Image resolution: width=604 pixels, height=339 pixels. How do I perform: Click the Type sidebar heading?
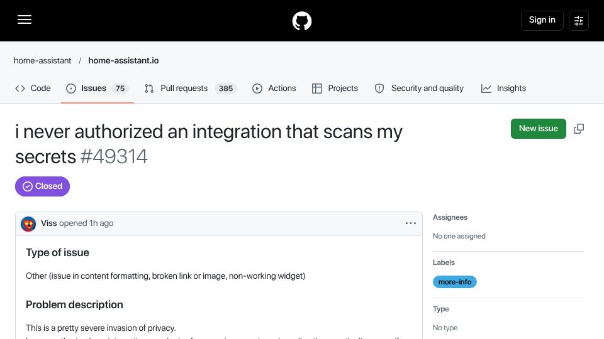440,309
